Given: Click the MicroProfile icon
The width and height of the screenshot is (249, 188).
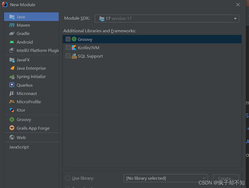Looking at the screenshot, I should pyautogui.click(x=12, y=102).
